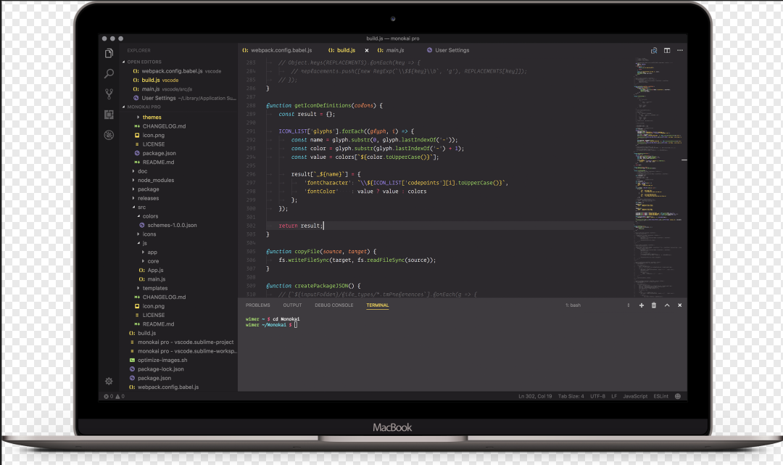Viewport: 783px width, 465px height.
Task: Click 'Tab Size: 4' indentation setting
Action: click(x=571, y=397)
